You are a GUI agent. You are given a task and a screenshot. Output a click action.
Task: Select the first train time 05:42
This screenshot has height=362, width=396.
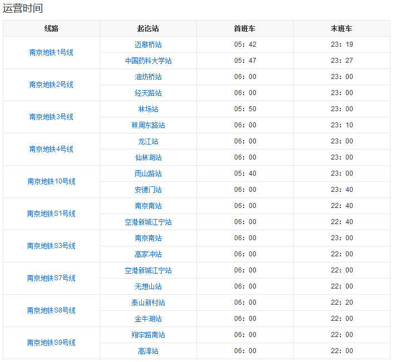(x=245, y=44)
